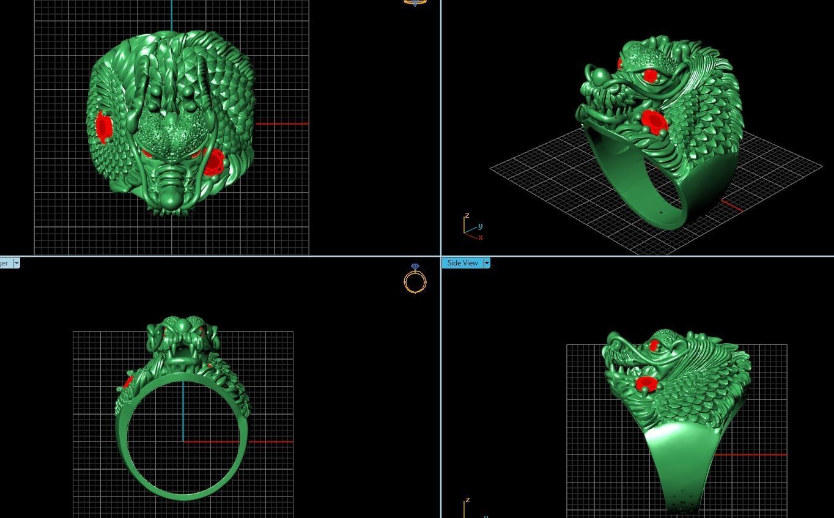Click the Side View viewport label
The height and width of the screenshot is (518, 834).
coord(462,263)
